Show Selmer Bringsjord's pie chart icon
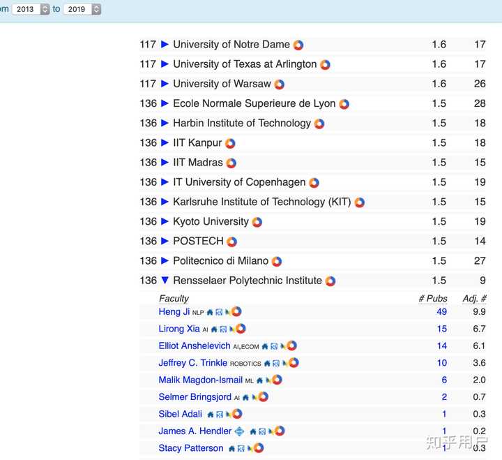The width and height of the screenshot is (502, 460). click(x=263, y=397)
